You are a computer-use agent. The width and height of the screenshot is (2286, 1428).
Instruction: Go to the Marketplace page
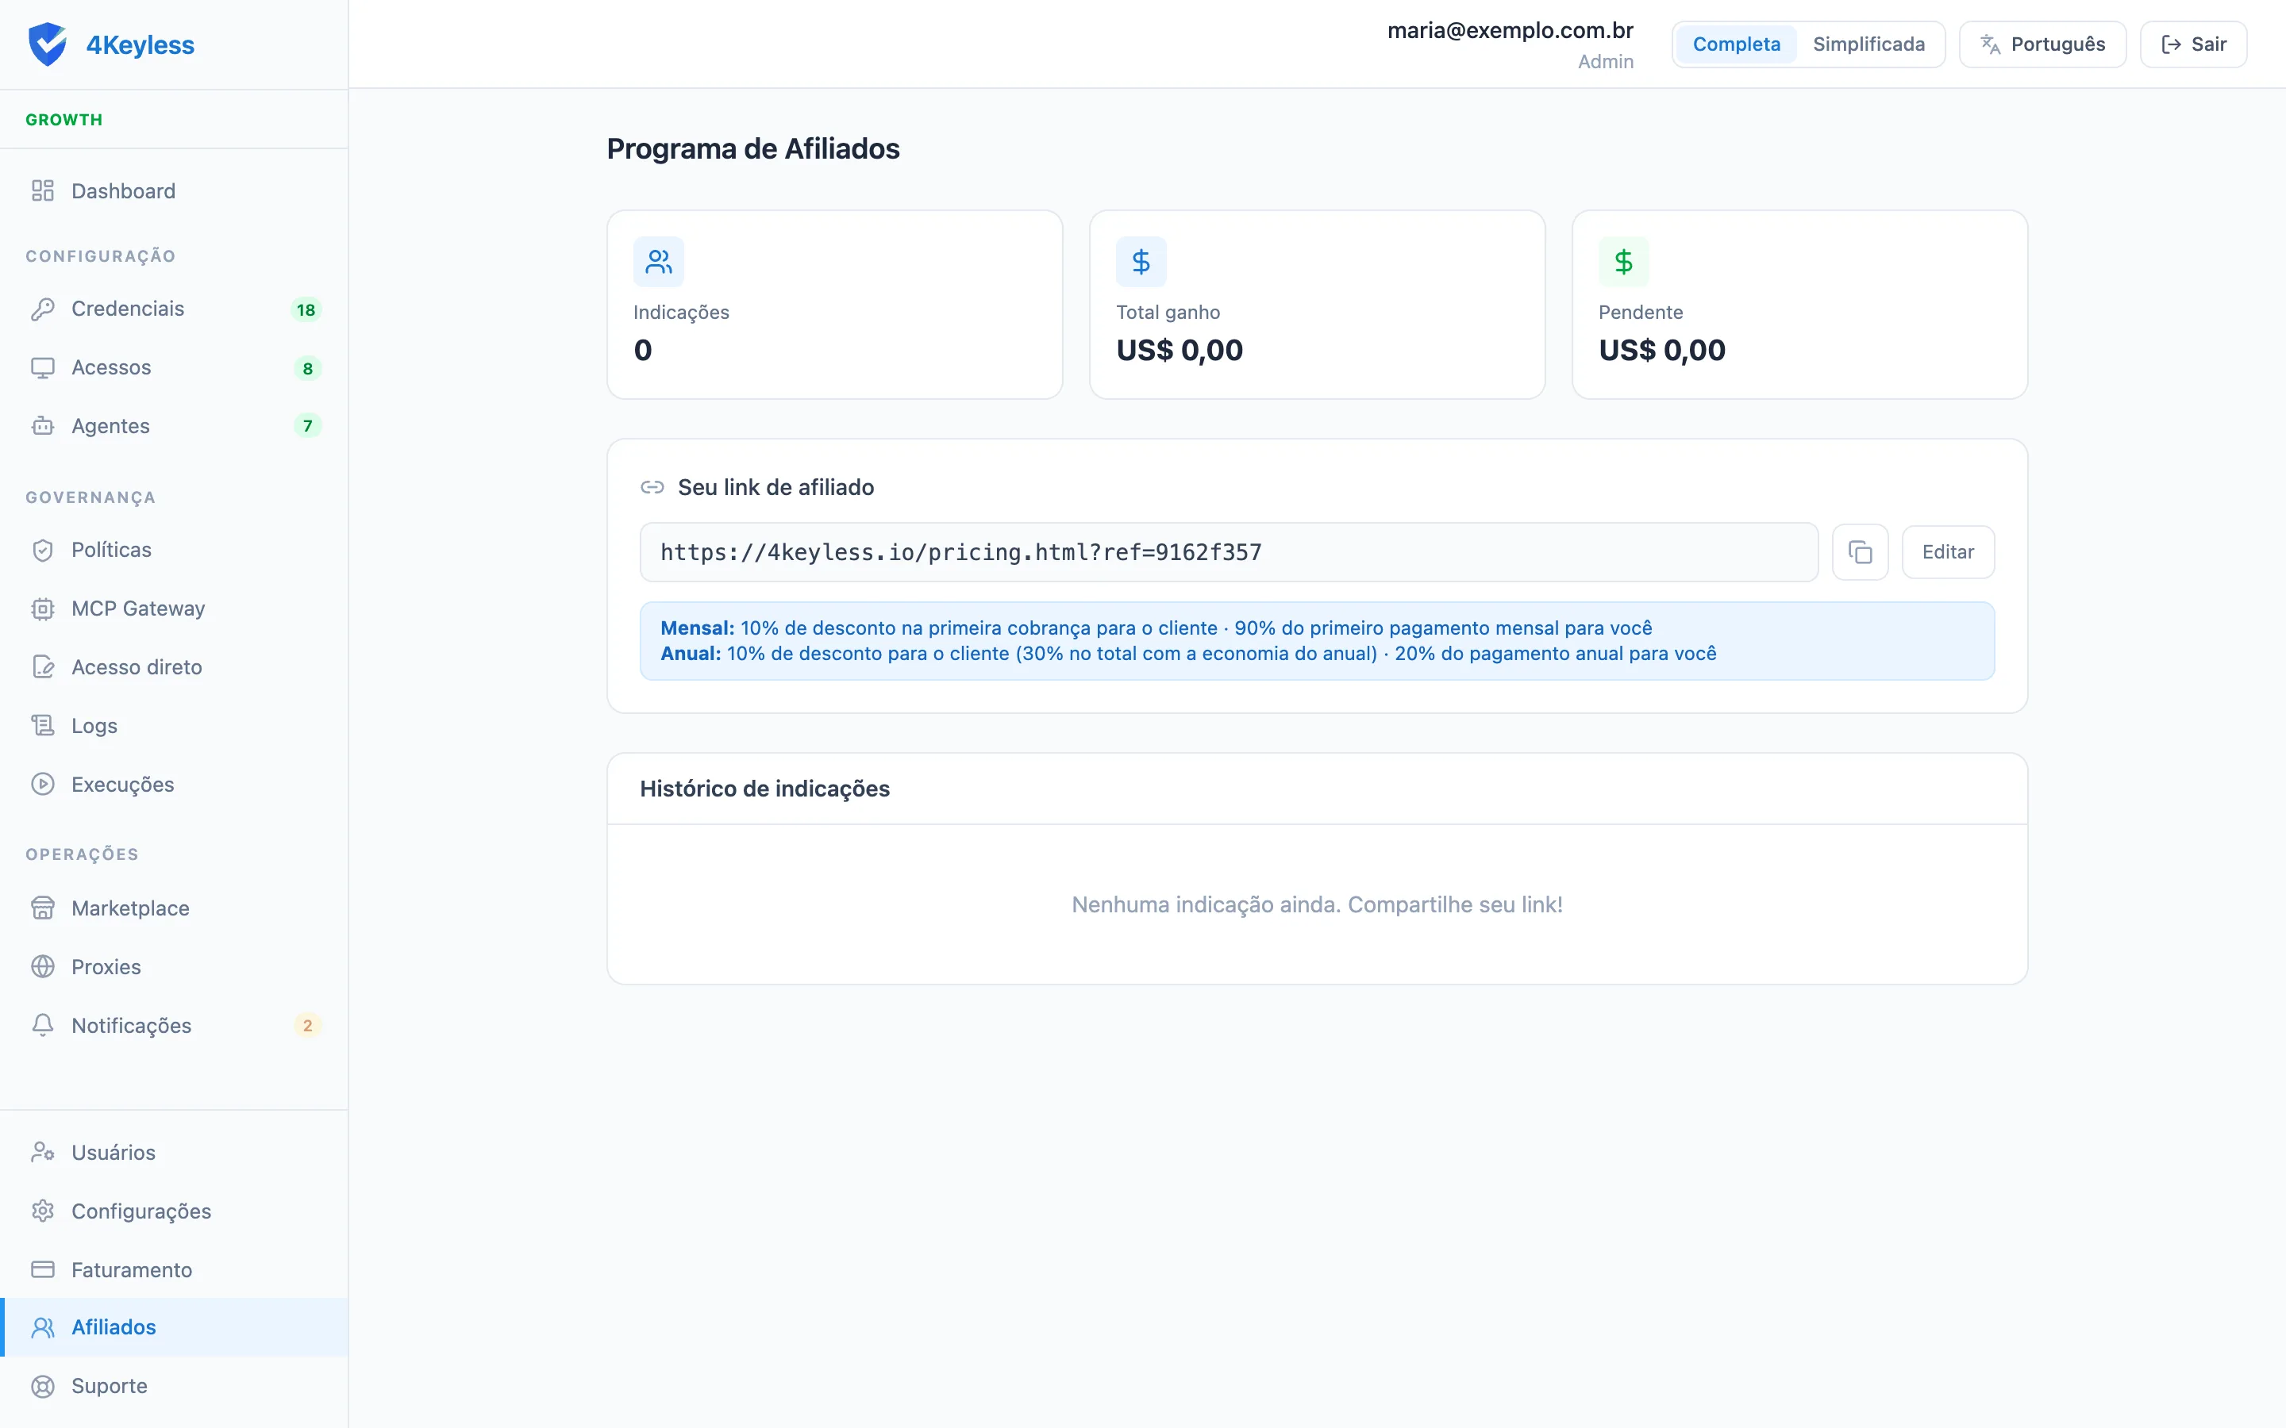(175, 908)
